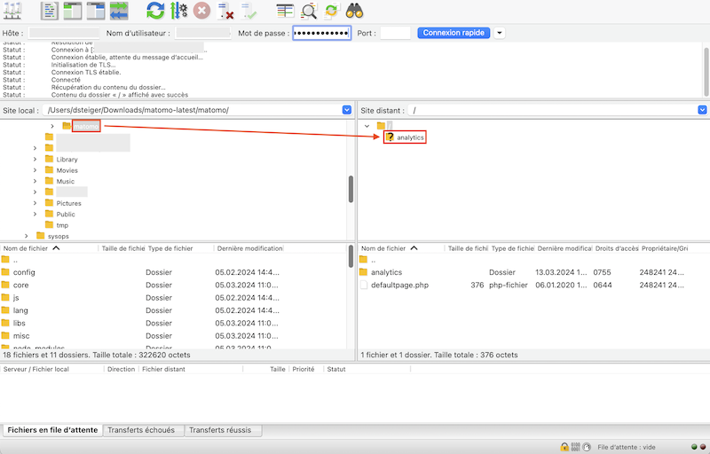Expand the Pictures folder
Screen dimensions: 710x454
(x=35, y=203)
